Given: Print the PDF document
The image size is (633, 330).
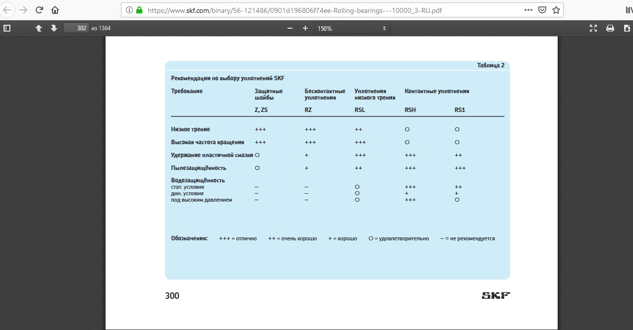Looking at the screenshot, I should (x=610, y=28).
